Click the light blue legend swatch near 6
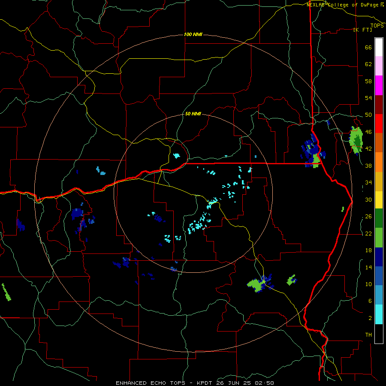The image size is (386, 386). pyautogui.click(x=379, y=295)
